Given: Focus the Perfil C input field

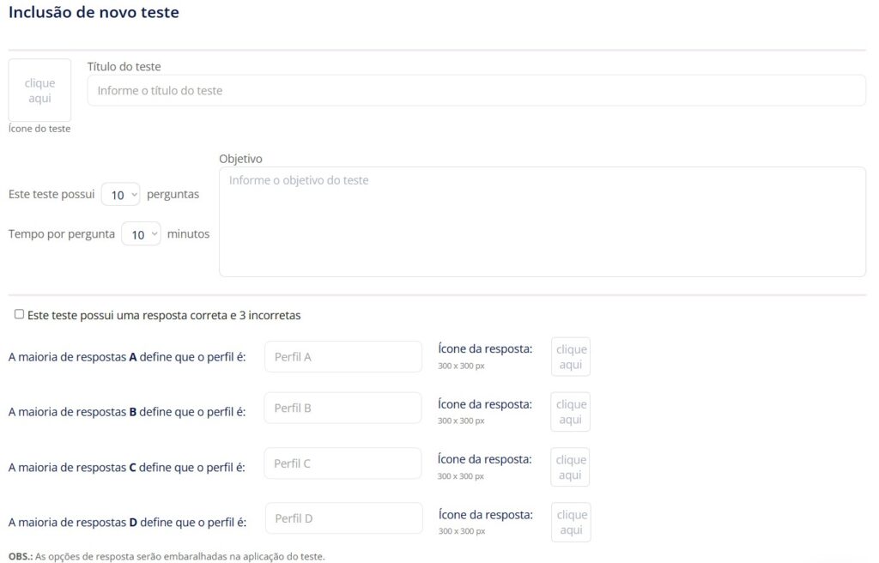Looking at the screenshot, I should click(343, 463).
